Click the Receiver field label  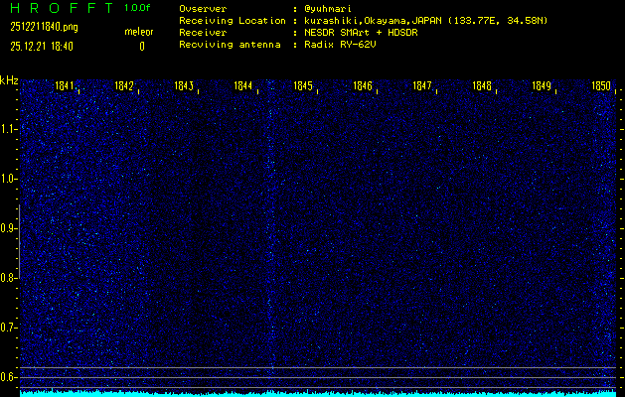pyautogui.click(x=203, y=33)
